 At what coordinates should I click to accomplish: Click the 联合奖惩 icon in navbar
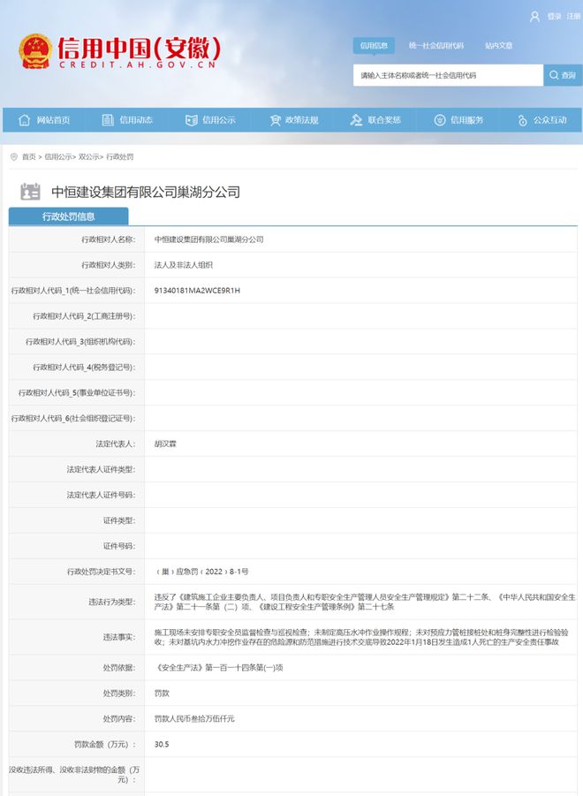tap(356, 120)
